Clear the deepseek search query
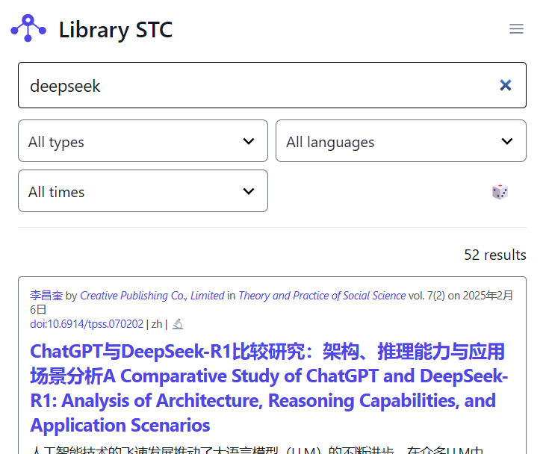 [505, 85]
